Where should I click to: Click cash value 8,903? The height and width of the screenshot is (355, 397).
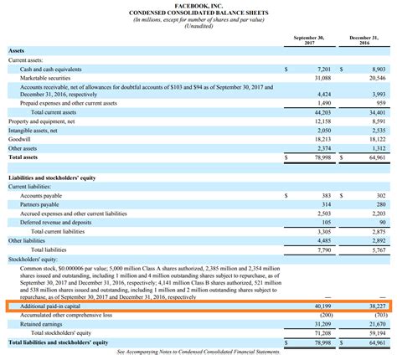379,69
